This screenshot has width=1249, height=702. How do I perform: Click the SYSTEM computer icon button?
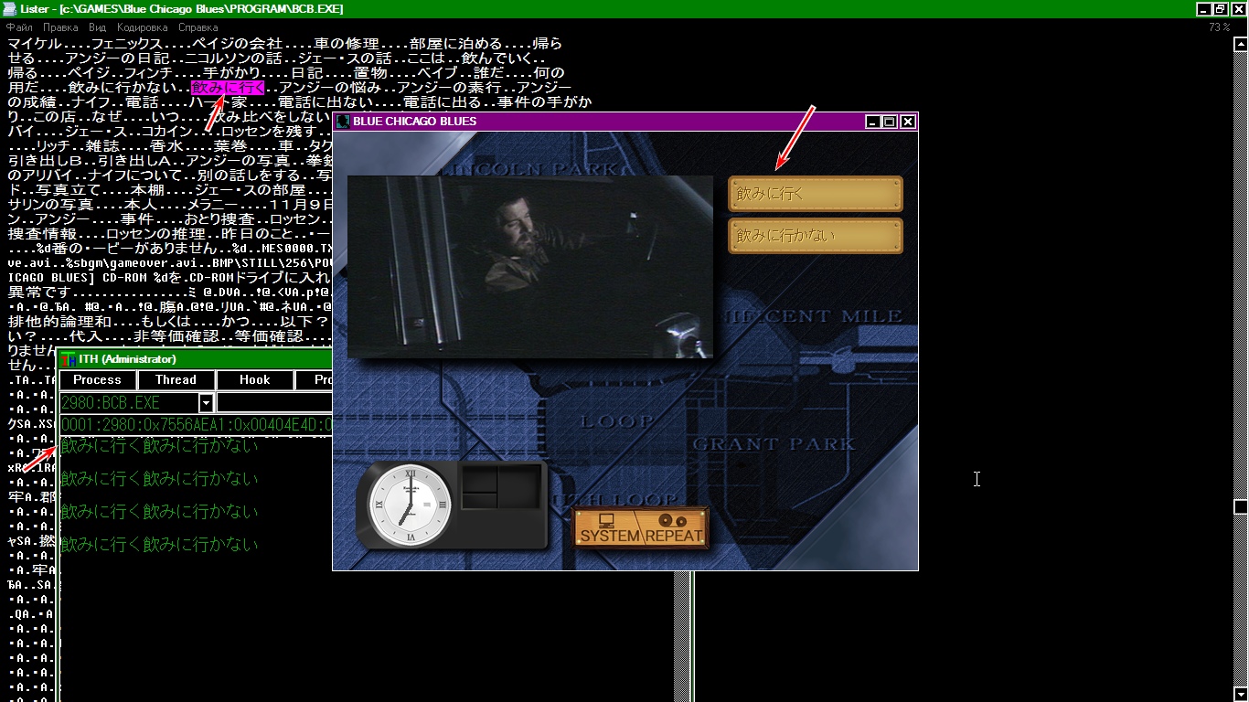607,528
